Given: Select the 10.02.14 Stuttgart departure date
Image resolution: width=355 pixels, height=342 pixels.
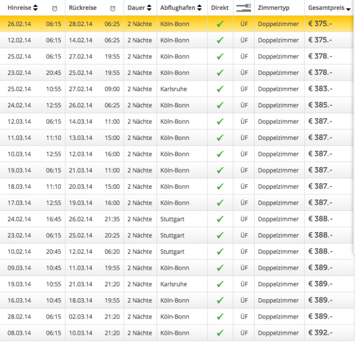Looking at the screenshot, I should click(19, 252).
